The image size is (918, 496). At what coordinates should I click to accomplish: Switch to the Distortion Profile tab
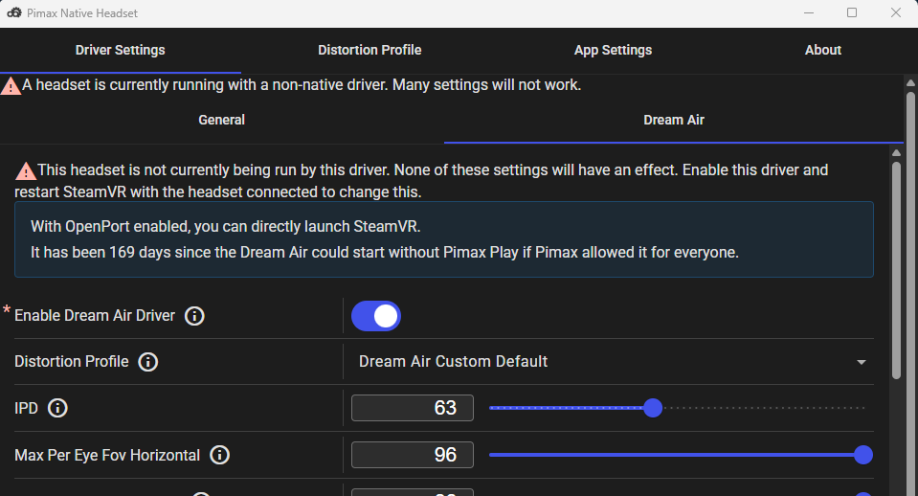pos(369,51)
